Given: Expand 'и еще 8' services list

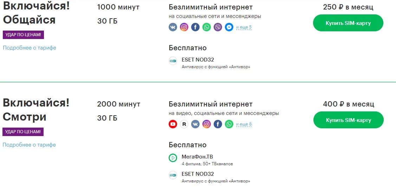Looking at the screenshot, I should [244, 124].
